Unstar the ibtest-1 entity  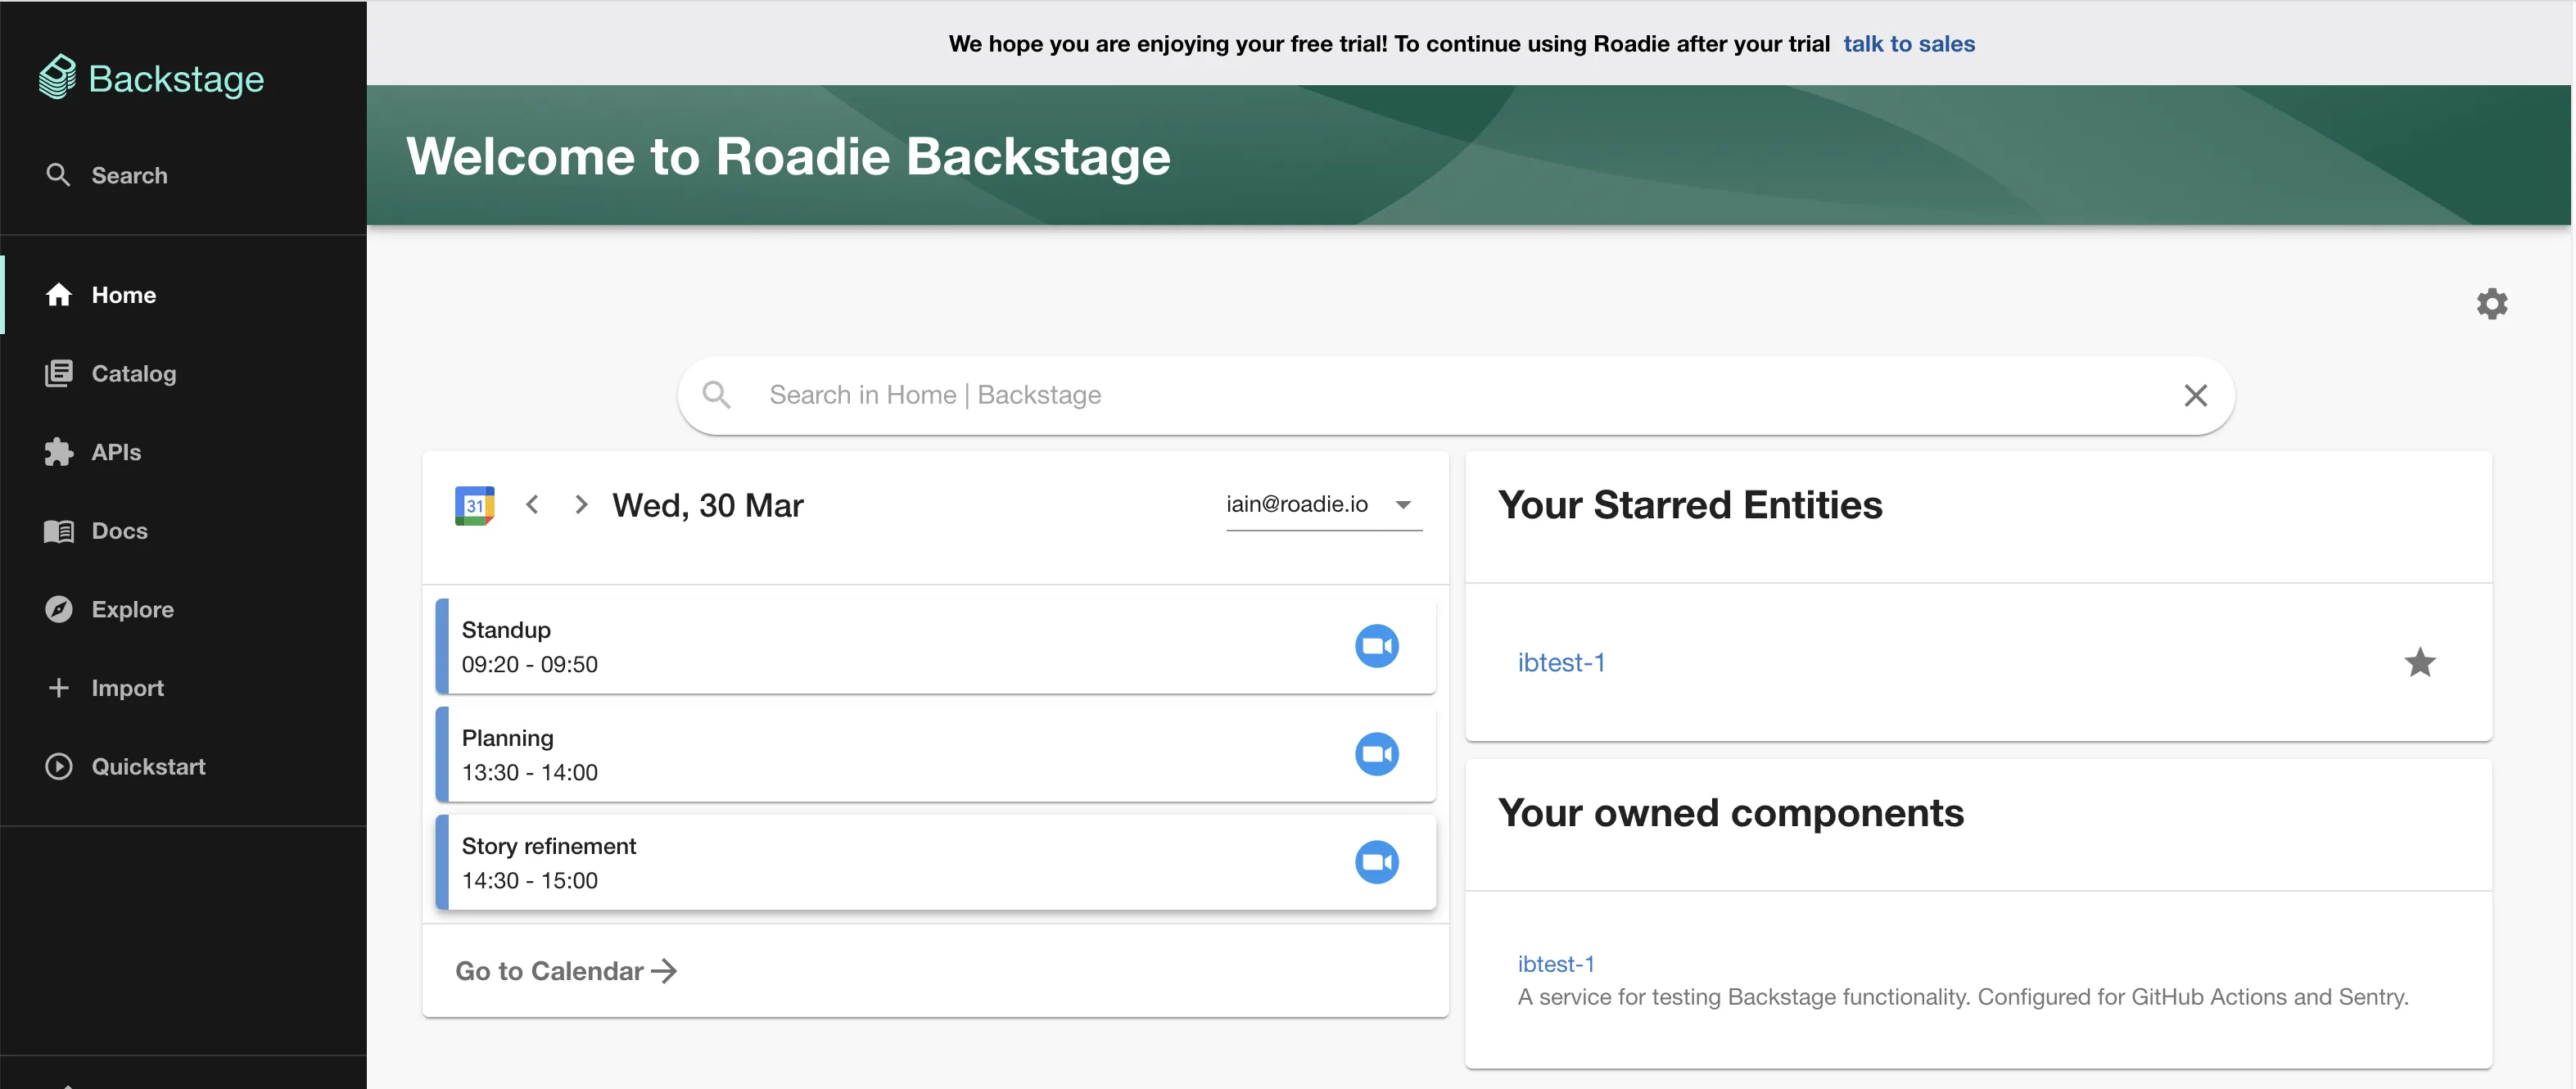(x=2420, y=662)
